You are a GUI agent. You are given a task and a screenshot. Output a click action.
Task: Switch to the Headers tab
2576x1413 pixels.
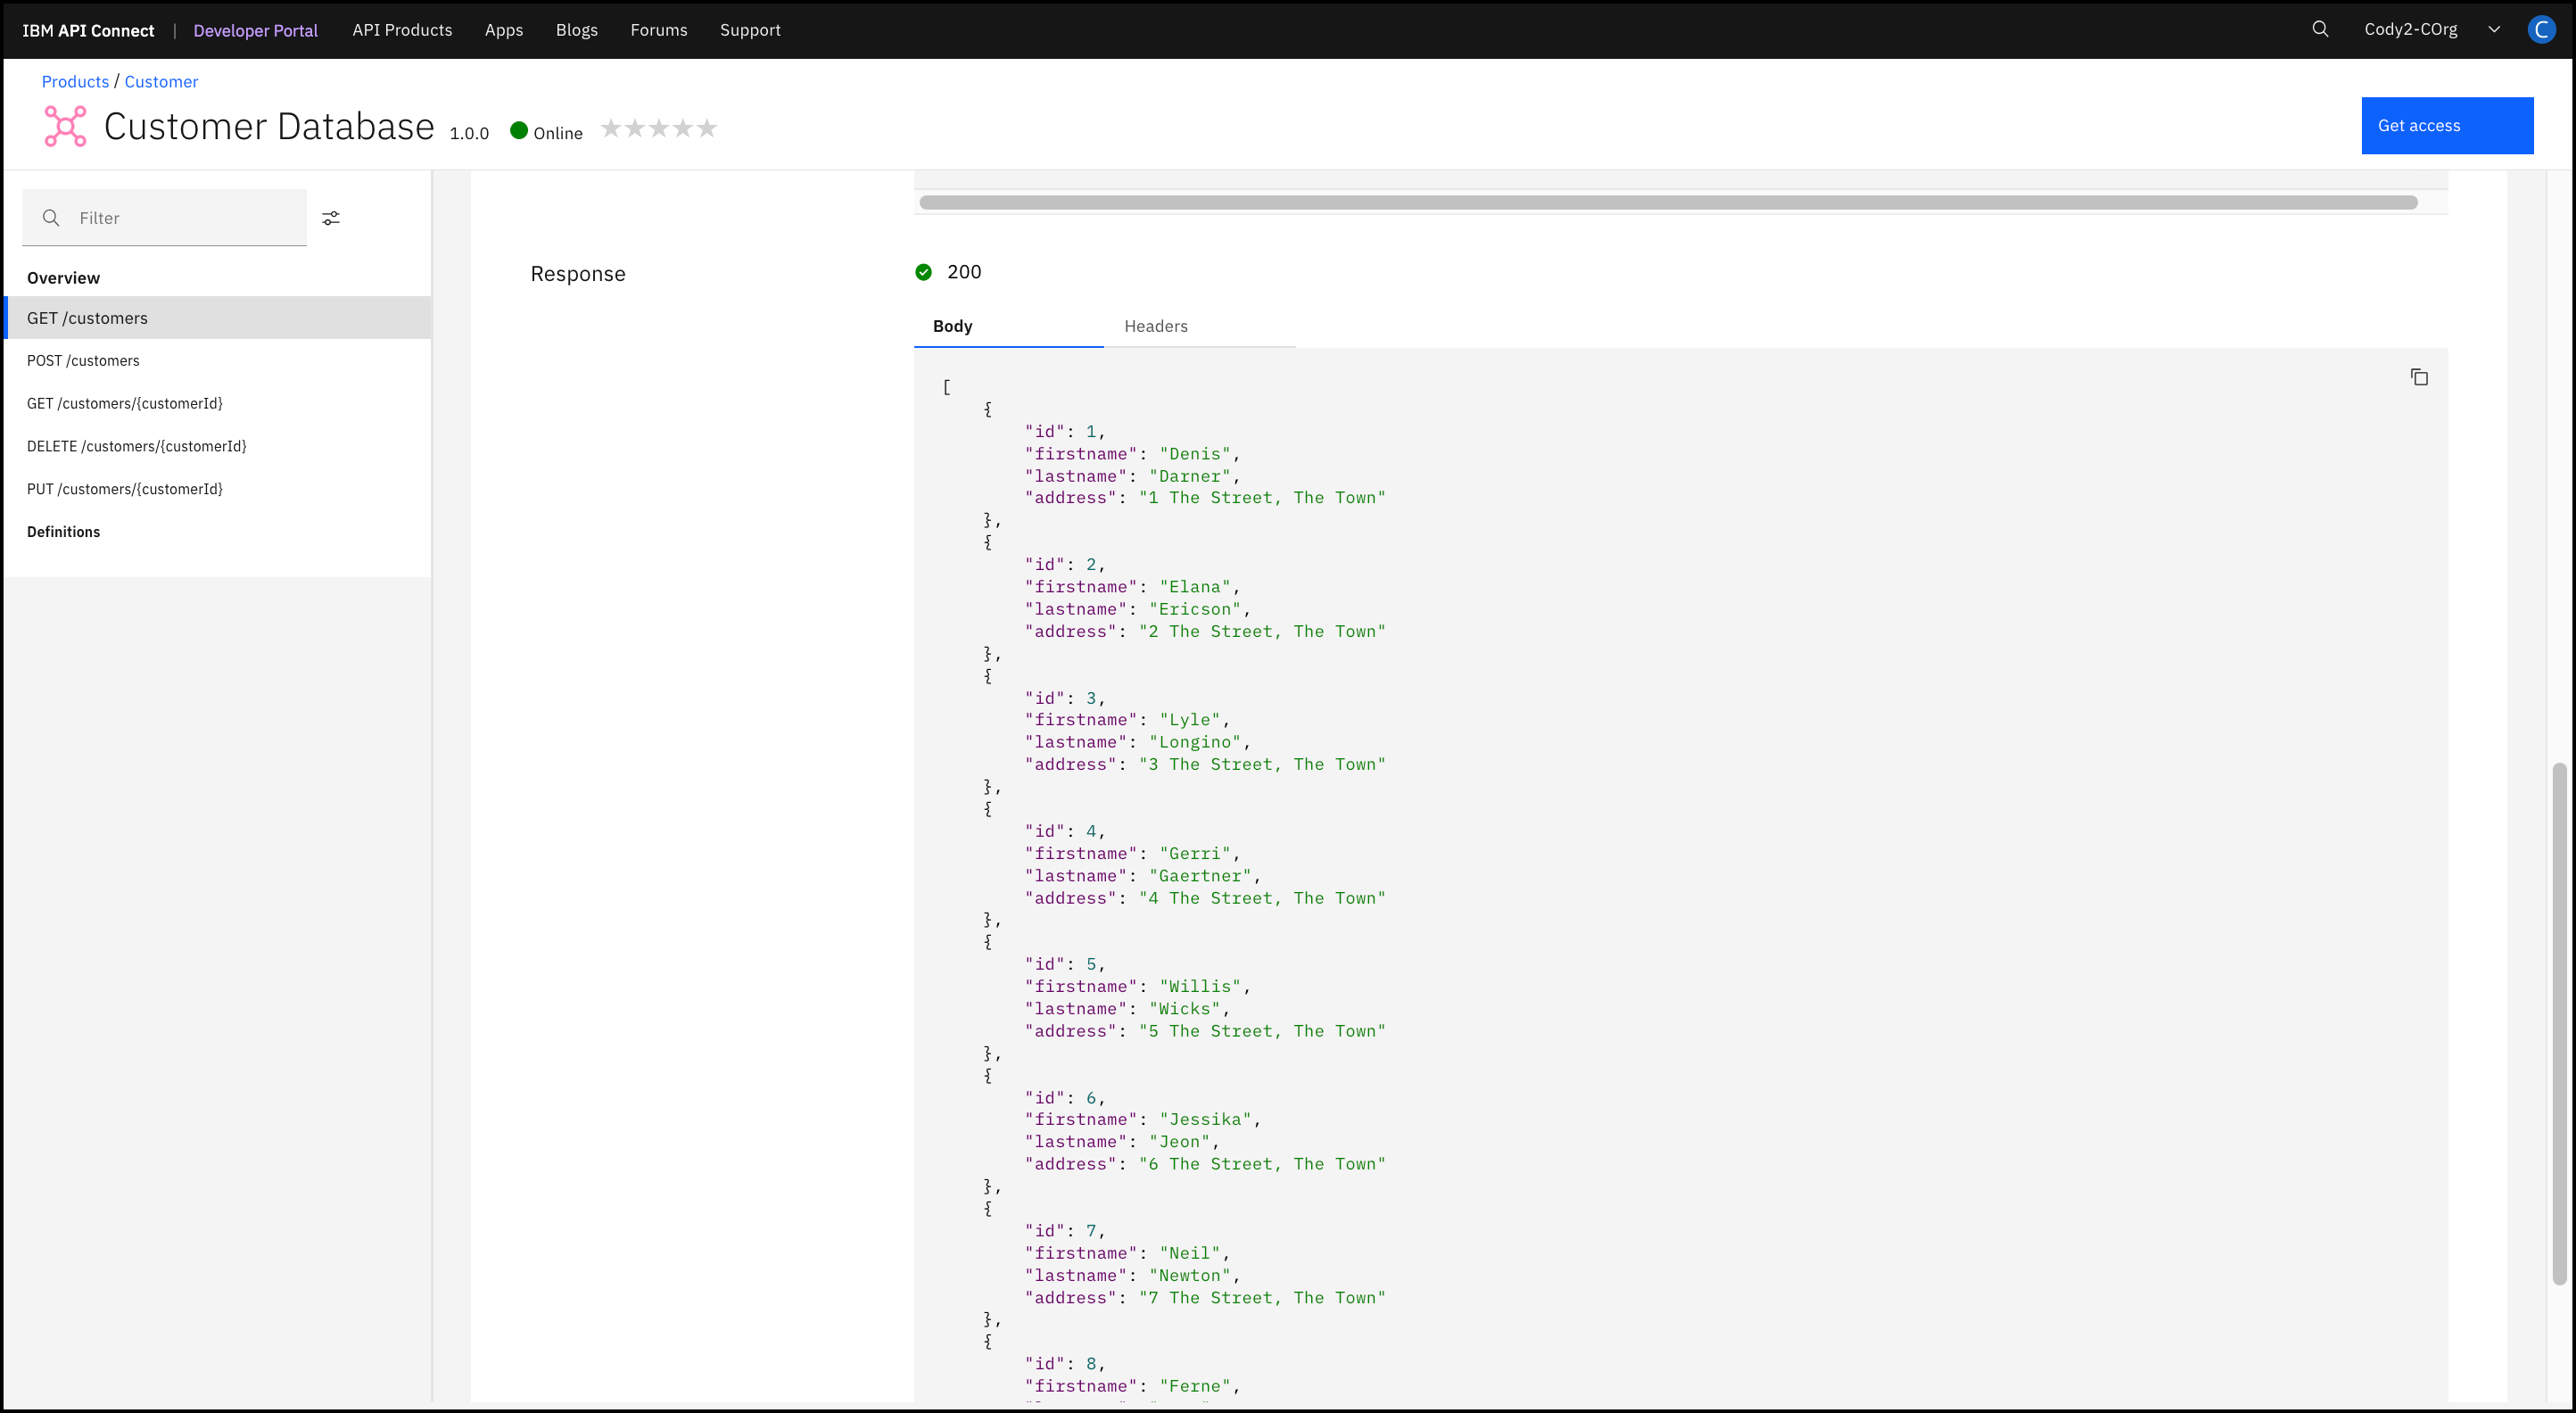[1156, 326]
